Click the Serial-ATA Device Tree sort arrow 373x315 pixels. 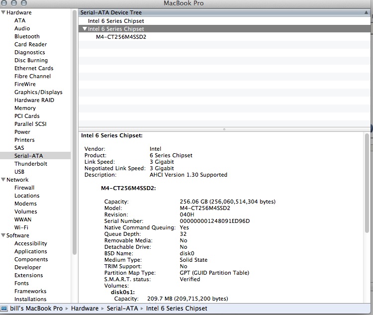coord(366,12)
